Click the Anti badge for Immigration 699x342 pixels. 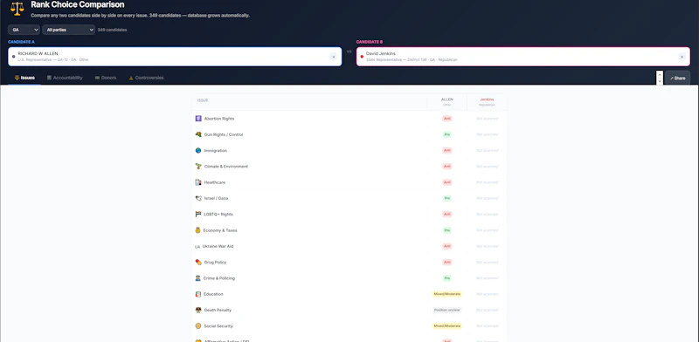pos(447,151)
